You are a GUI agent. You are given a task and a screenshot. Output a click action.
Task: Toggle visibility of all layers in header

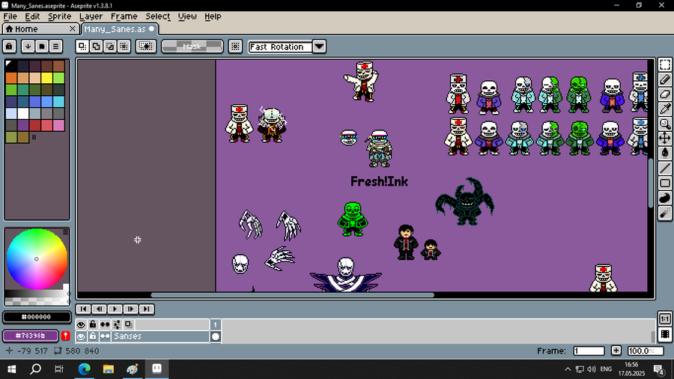coord(81,324)
